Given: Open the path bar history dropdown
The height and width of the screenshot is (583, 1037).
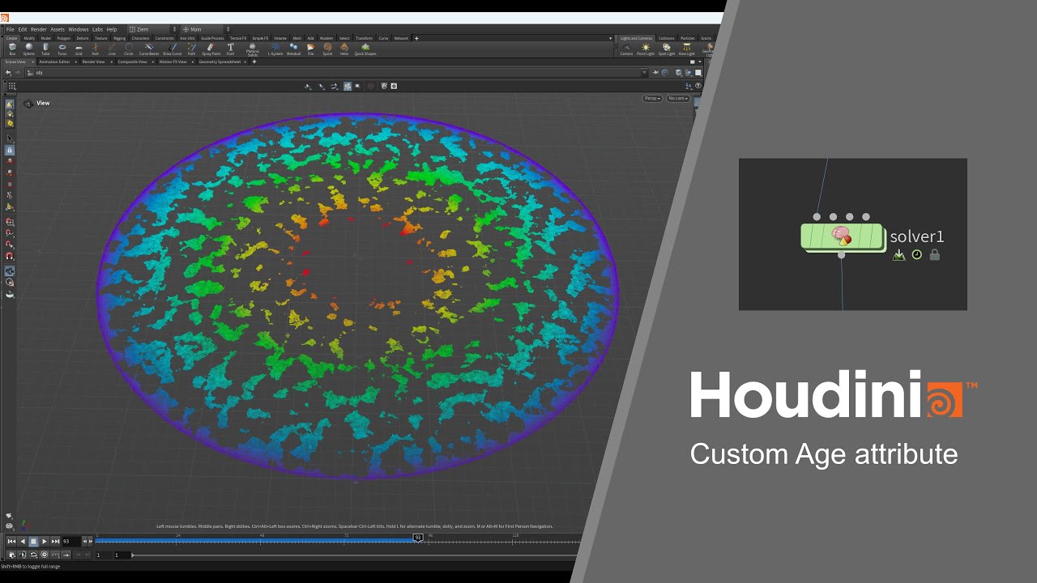Looking at the screenshot, I should [x=645, y=73].
